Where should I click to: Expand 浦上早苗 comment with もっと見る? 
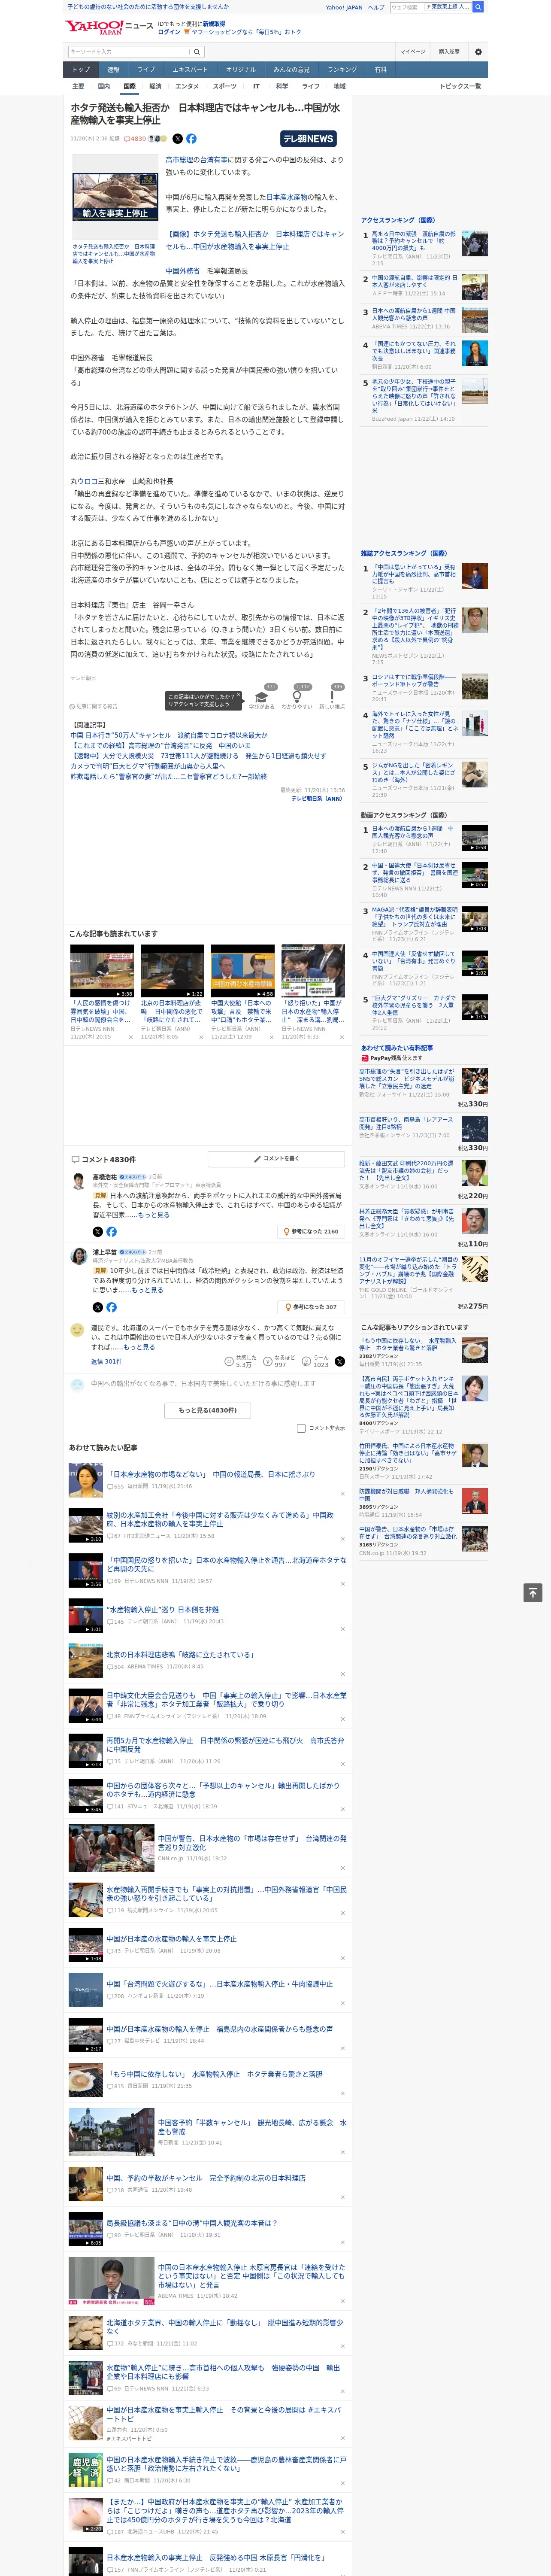147,1290
